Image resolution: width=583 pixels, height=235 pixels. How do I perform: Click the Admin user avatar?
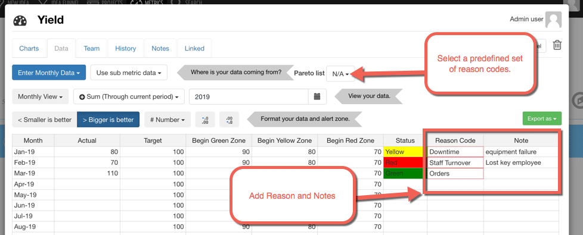pyautogui.click(x=553, y=20)
